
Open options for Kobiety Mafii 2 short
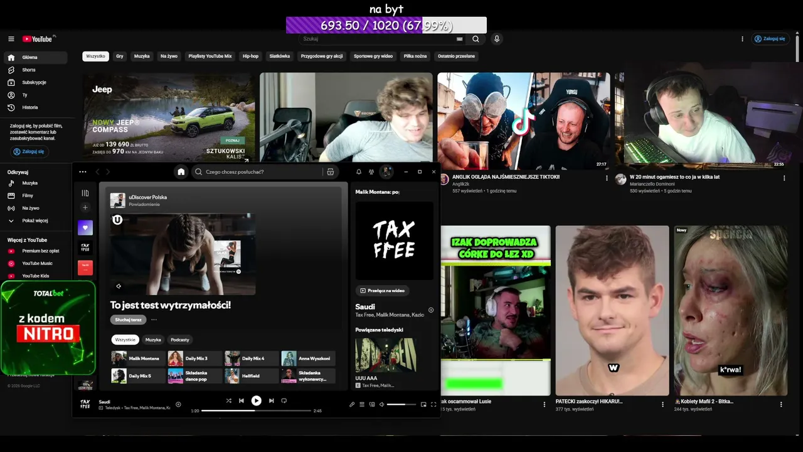tap(781, 404)
